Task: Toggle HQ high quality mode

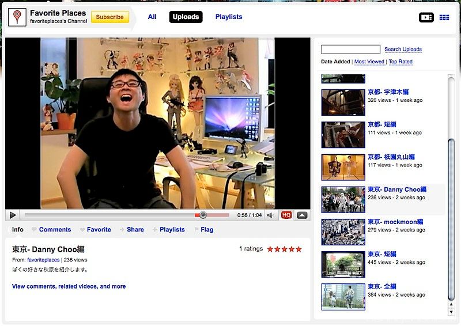Action: tap(286, 215)
